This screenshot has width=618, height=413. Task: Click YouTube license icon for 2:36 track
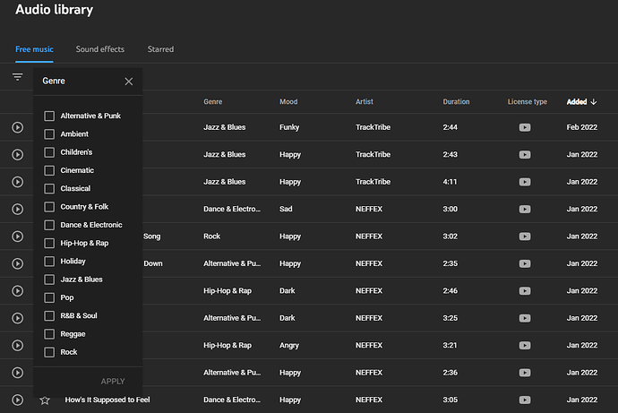pos(525,373)
